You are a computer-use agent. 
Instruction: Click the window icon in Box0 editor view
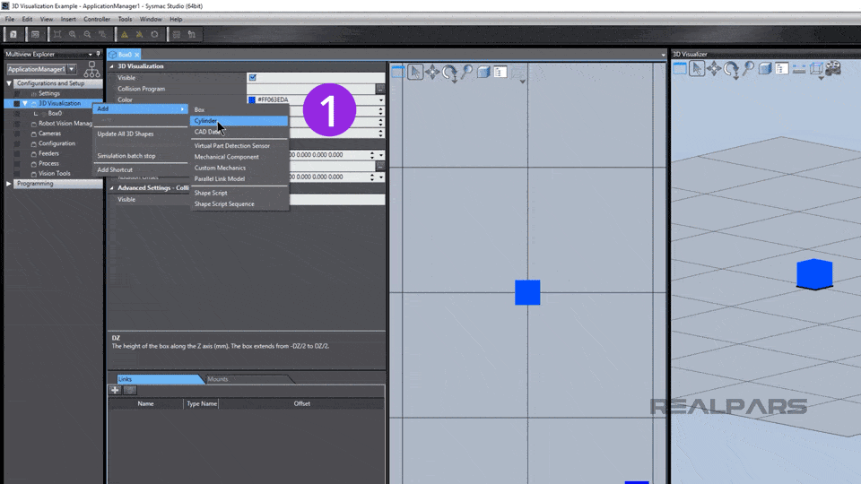point(398,72)
